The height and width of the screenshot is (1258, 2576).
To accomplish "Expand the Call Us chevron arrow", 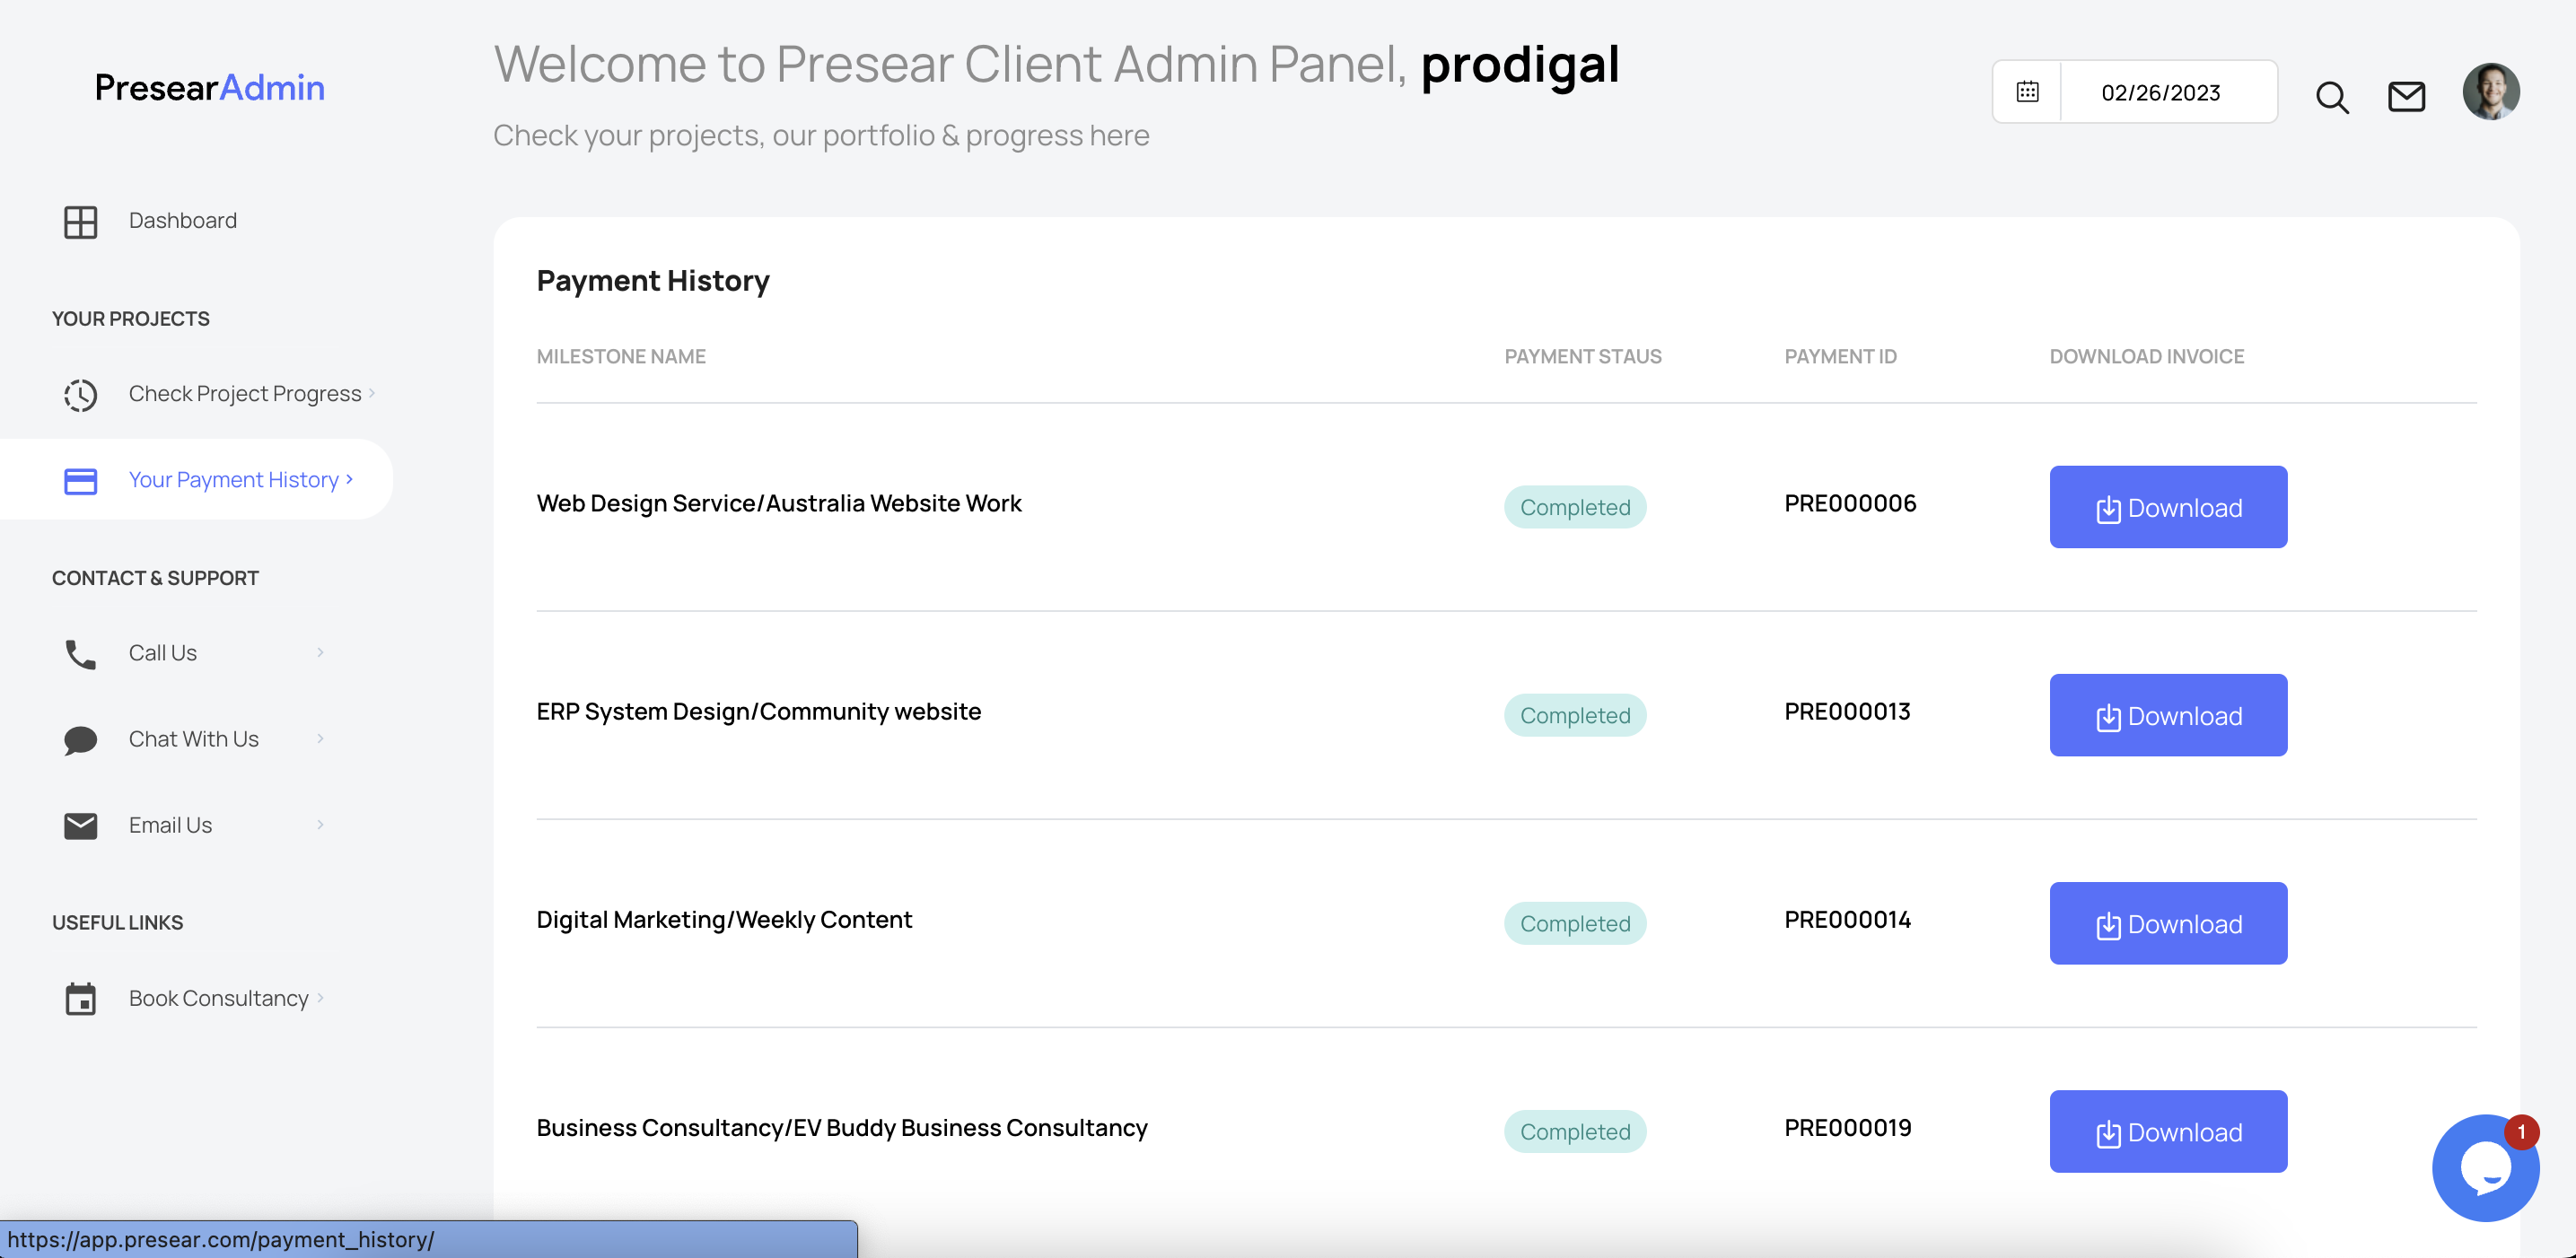I will click(x=320, y=652).
